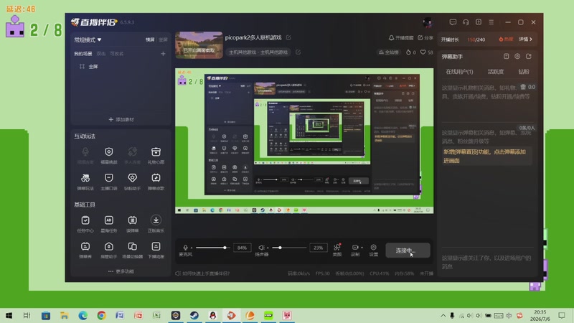This screenshot has height=323, width=574.
Task: Click the 弹幕助手 settings ring icon
Action: 517,57
